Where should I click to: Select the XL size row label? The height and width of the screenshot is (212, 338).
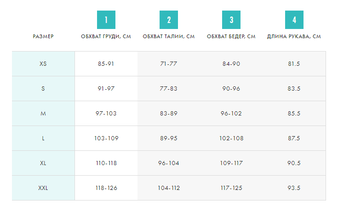point(43,163)
